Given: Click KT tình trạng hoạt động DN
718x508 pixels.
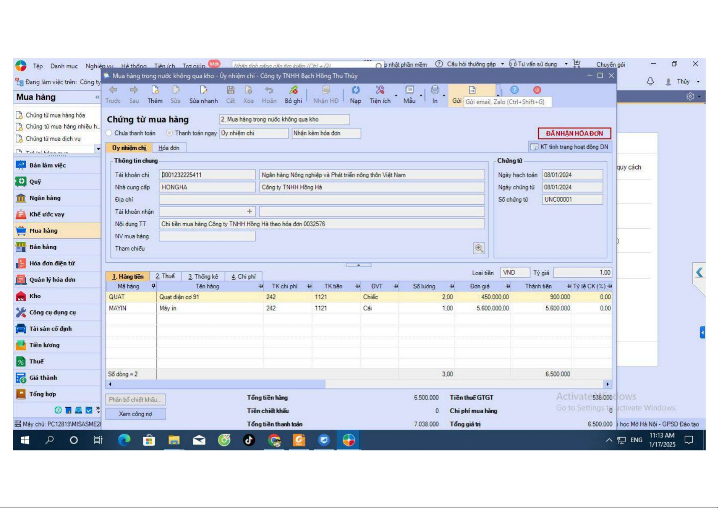Looking at the screenshot, I should coord(570,147).
